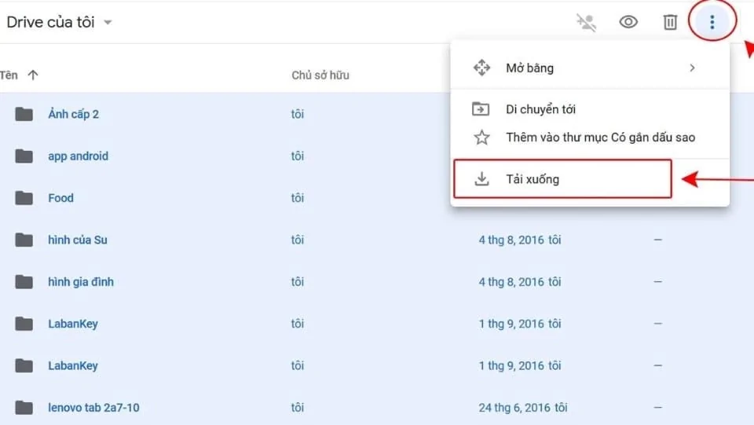Viewport: 754px width, 425px height.
Task: Click the size dash in lenovo tab 2a7-10 row
Action: click(x=658, y=407)
